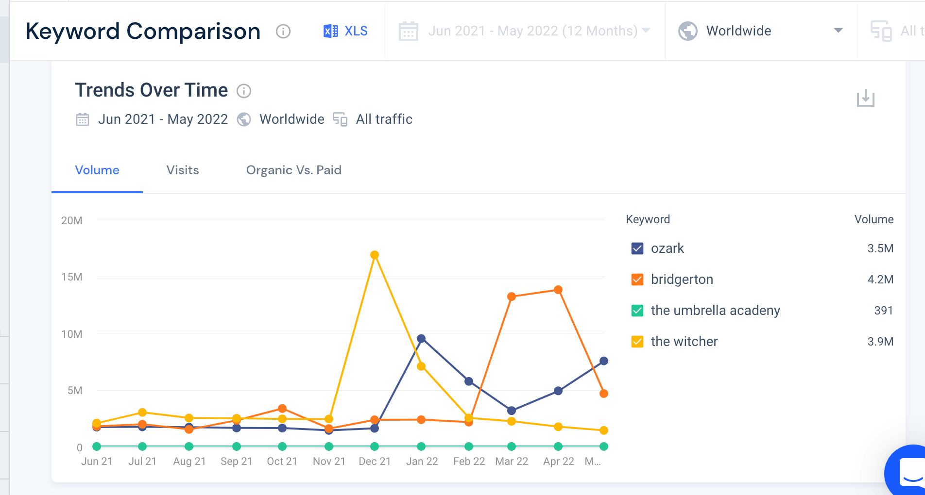
Task: Open the info tooltip beside Trends Over Time
Action: [244, 91]
